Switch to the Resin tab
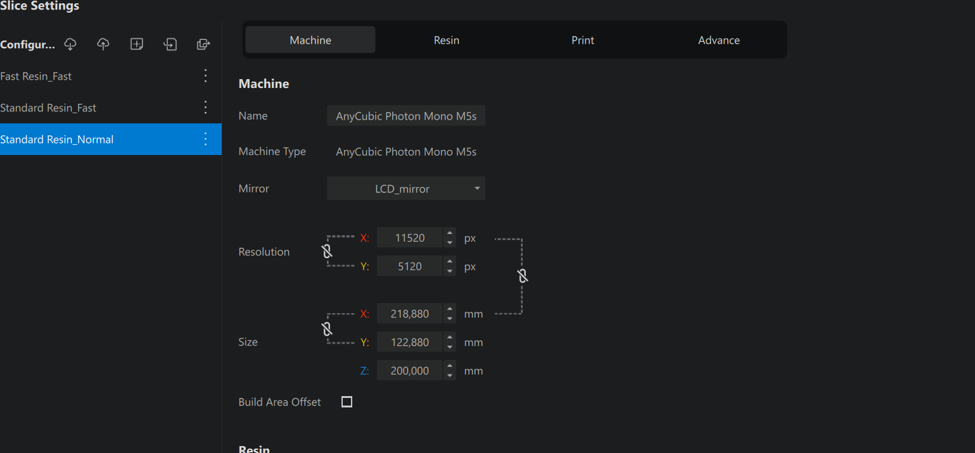The image size is (975, 453). (x=447, y=40)
